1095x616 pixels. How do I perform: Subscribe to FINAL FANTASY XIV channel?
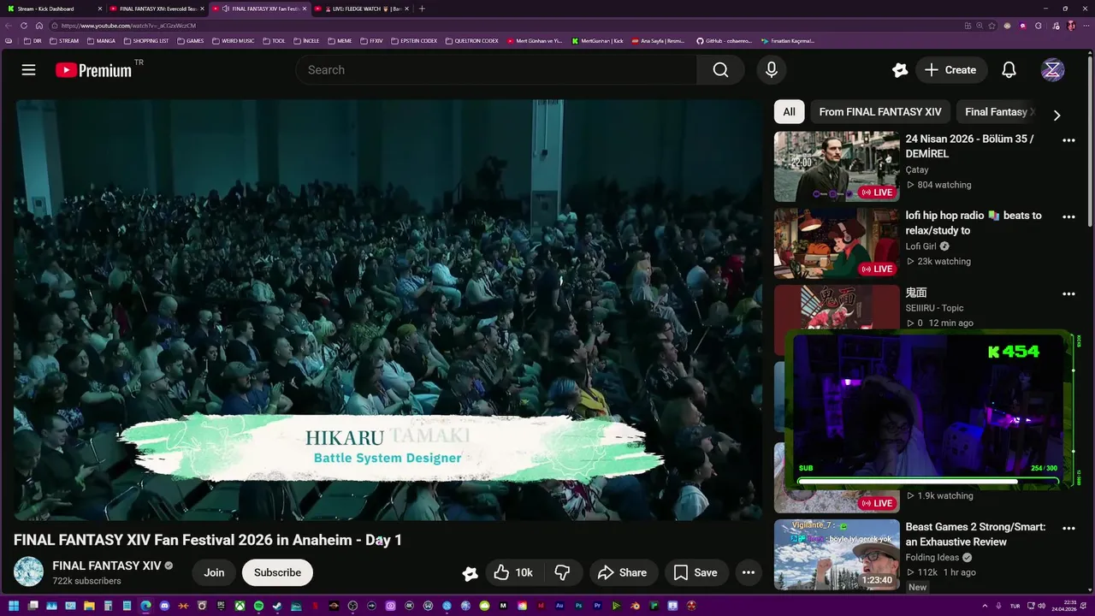(277, 572)
